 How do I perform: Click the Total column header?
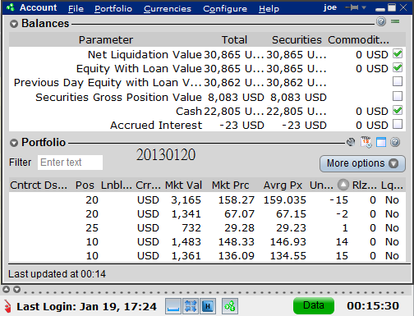coord(234,40)
